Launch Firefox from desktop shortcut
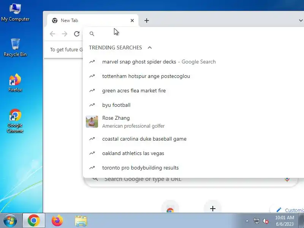 point(15,82)
